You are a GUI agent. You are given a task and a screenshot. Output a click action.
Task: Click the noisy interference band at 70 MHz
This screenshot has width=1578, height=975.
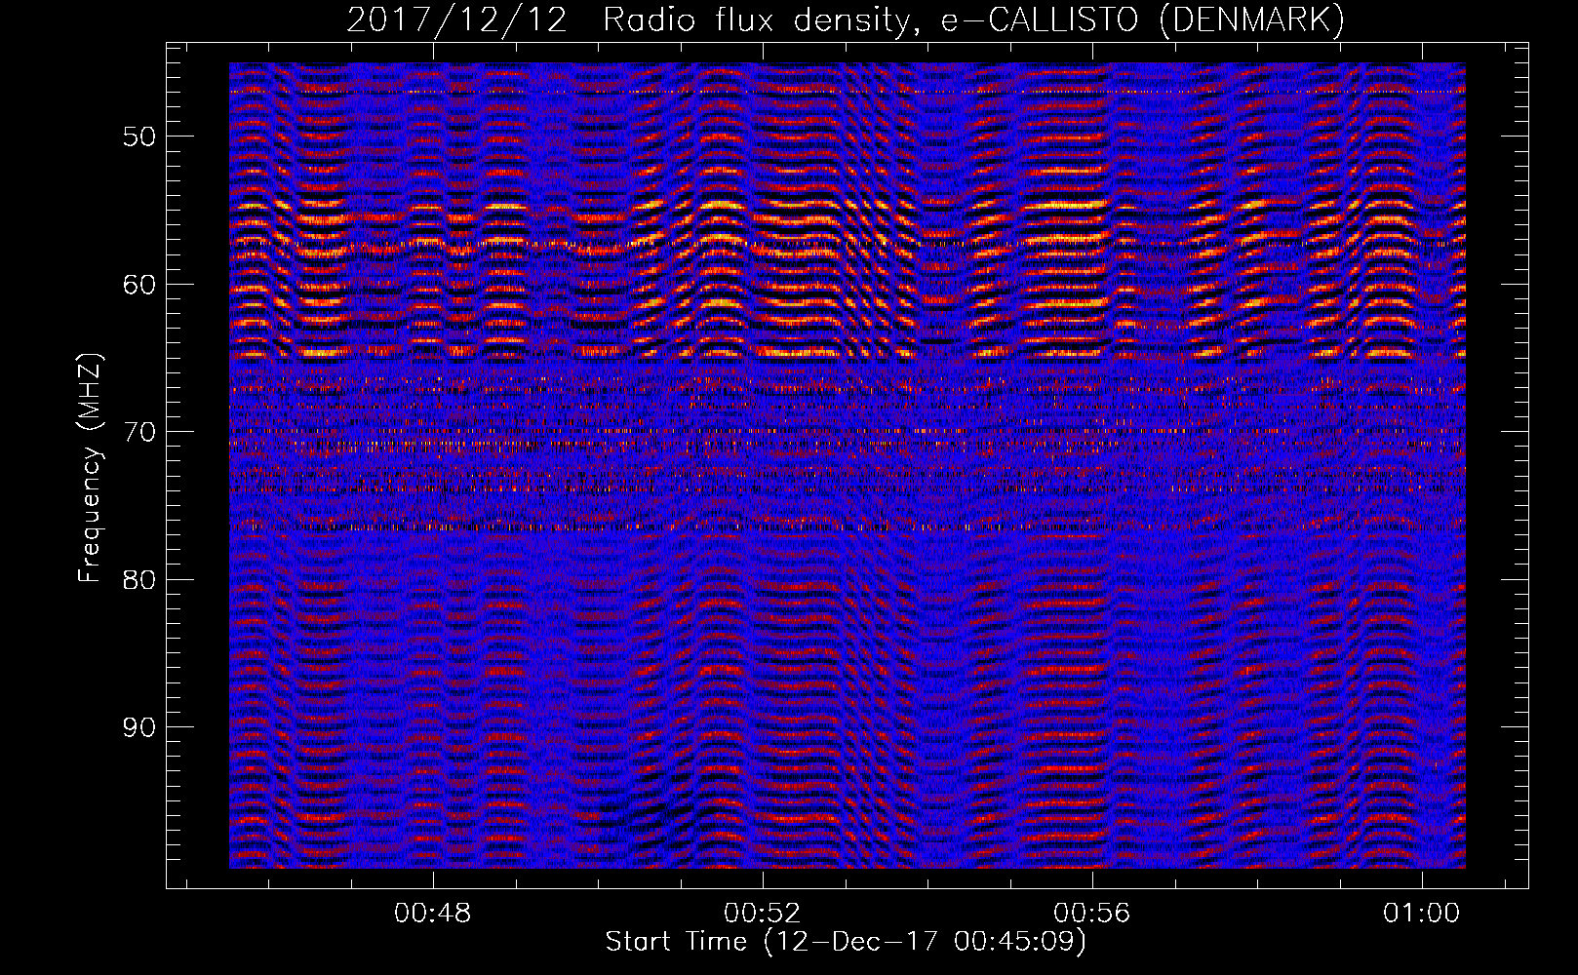pyautogui.click(x=848, y=430)
